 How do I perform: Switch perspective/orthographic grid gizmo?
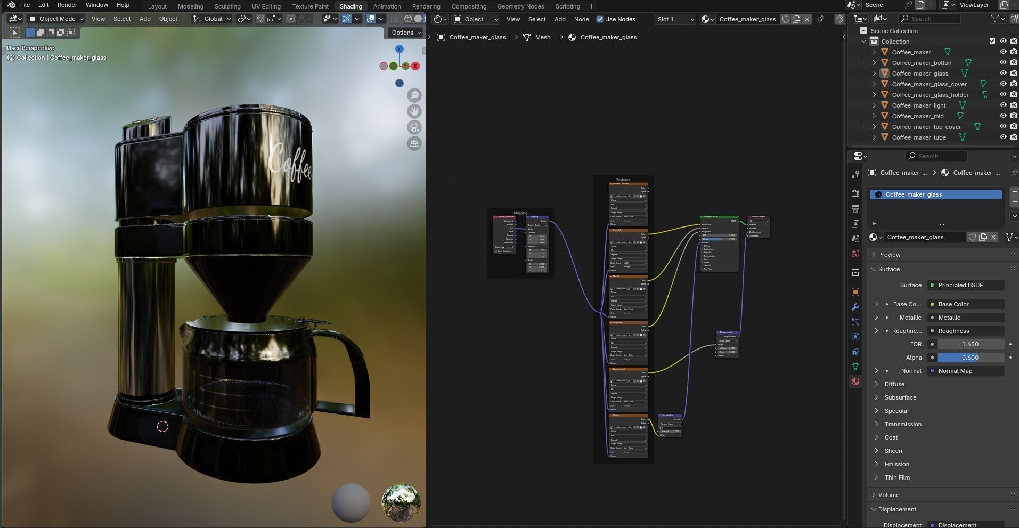(x=414, y=143)
